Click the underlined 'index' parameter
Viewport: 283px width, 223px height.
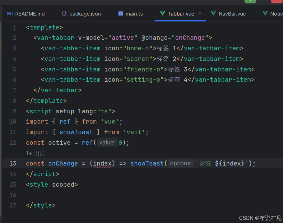[x=102, y=163]
